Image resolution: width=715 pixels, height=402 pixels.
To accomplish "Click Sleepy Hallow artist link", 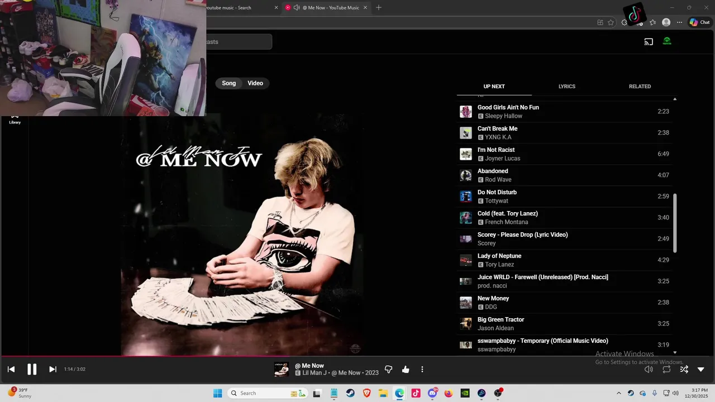I will (x=503, y=116).
